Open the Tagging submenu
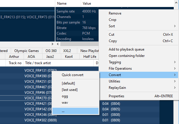Screen dimensions: 179x124 coord(143,62)
